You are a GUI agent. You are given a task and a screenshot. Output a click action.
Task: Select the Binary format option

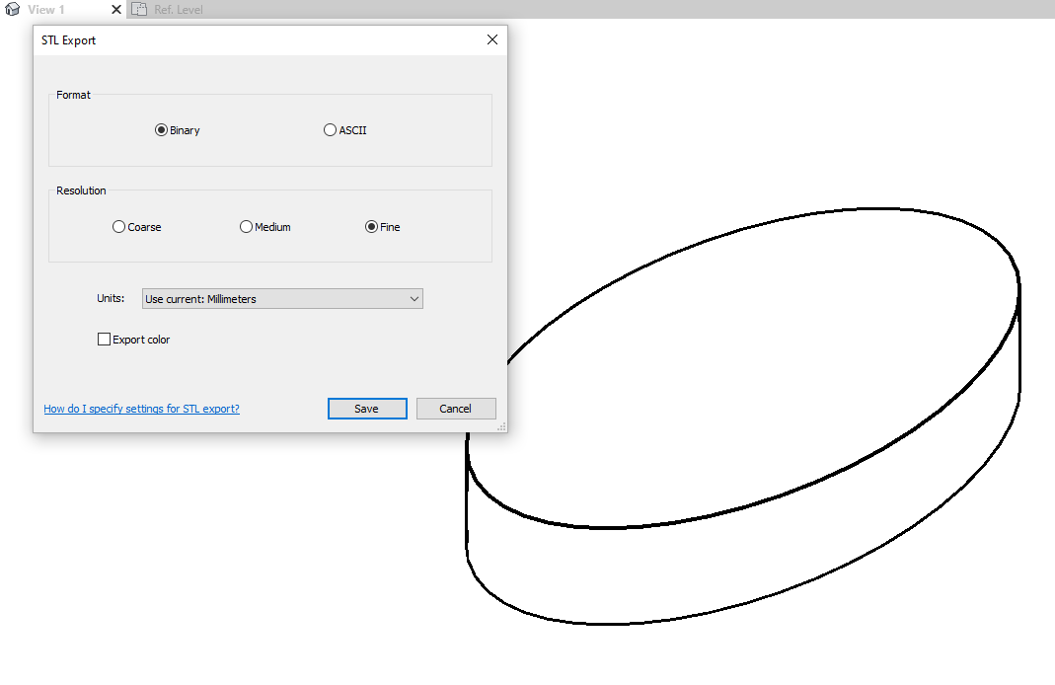click(x=162, y=130)
